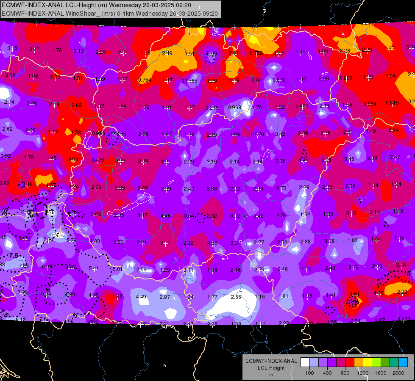Click the wind shear value '0.968'
Screen dimensions: 415x381
tap(234, 108)
